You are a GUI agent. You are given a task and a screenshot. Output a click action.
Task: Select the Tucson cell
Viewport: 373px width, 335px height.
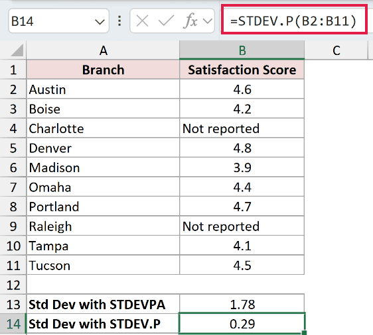click(x=103, y=265)
